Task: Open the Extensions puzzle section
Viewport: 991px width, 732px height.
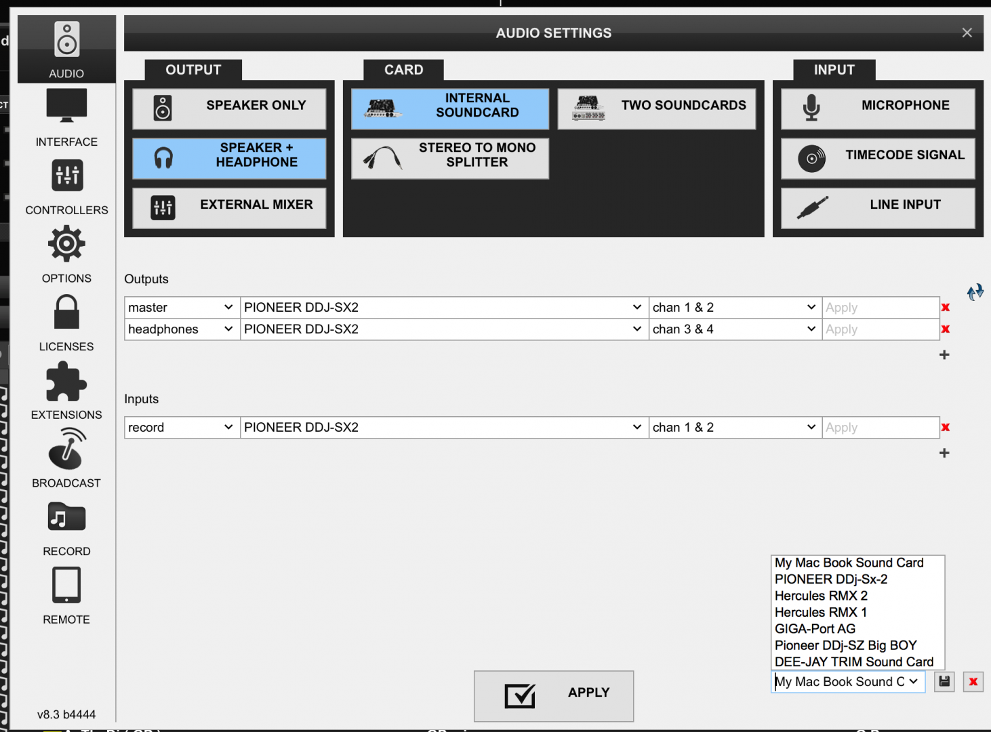Action: click(x=66, y=391)
